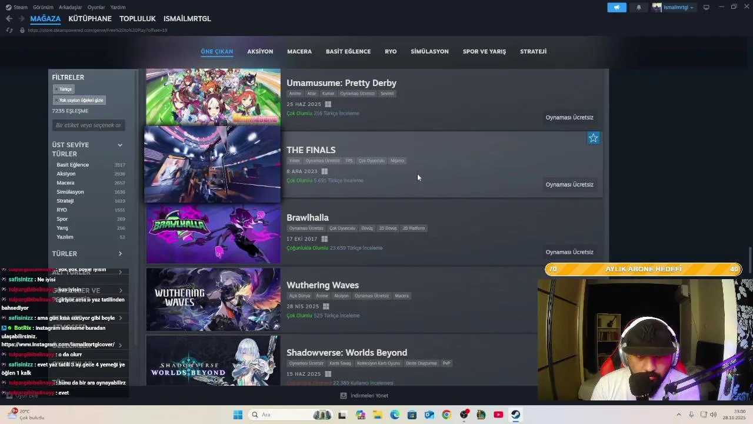Image resolution: width=753 pixels, height=424 pixels.
Task: Open Microsoft Store from the taskbar
Action: [x=412, y=415]
